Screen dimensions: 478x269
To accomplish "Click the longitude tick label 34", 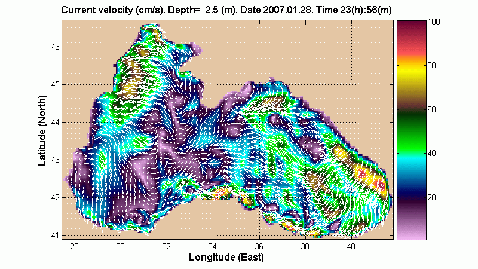I will point(213,246).
